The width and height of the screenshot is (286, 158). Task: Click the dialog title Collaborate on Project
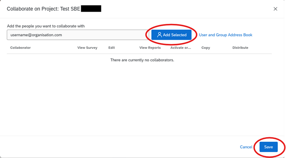point(43,8)
